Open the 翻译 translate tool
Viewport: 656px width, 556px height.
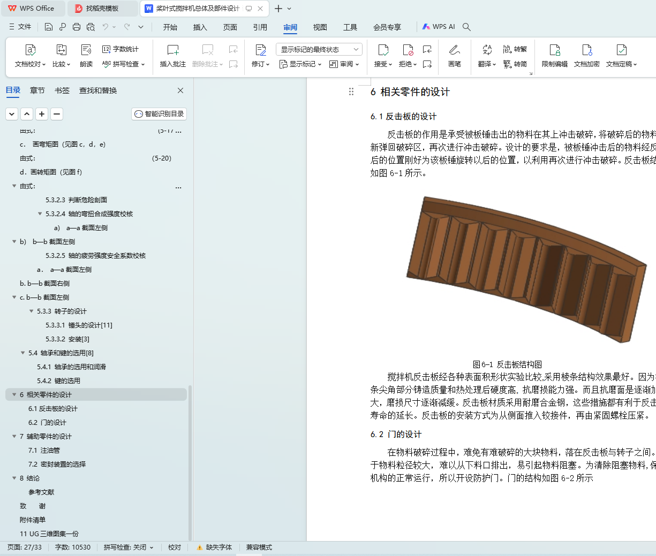point(487,56)
